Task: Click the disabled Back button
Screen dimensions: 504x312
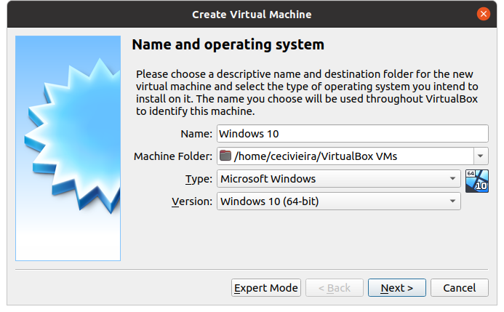Action: [335, 287]
